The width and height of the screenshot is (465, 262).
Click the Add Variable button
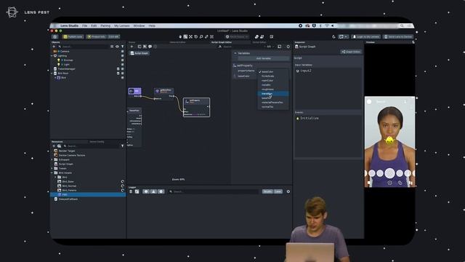click(x=263, y=58)
